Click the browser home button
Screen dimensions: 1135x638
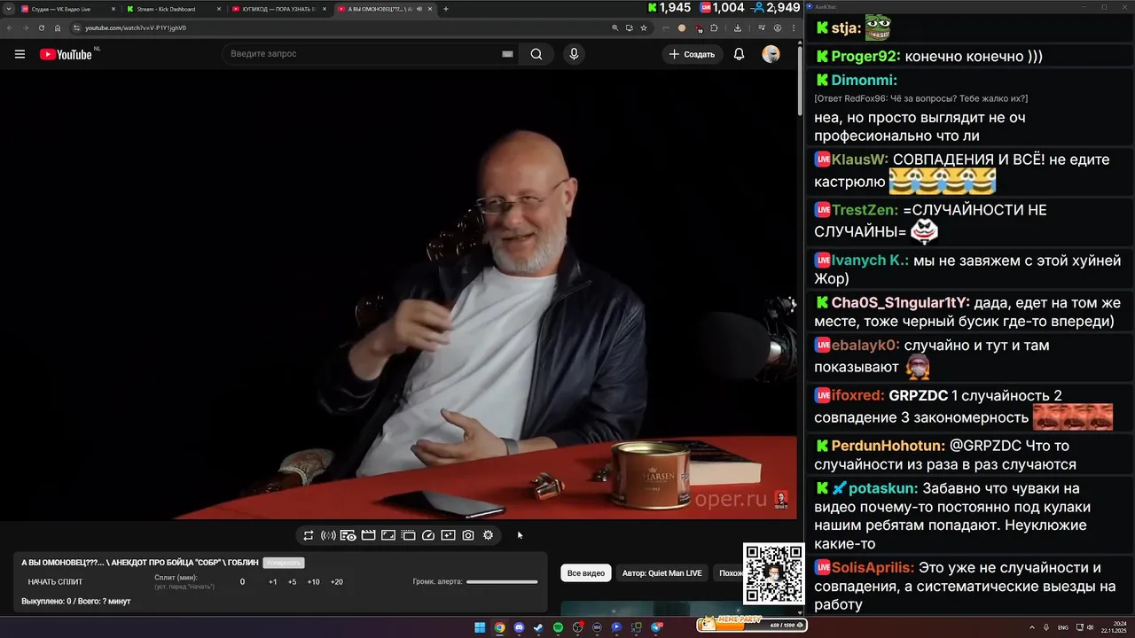click(58, 27)
